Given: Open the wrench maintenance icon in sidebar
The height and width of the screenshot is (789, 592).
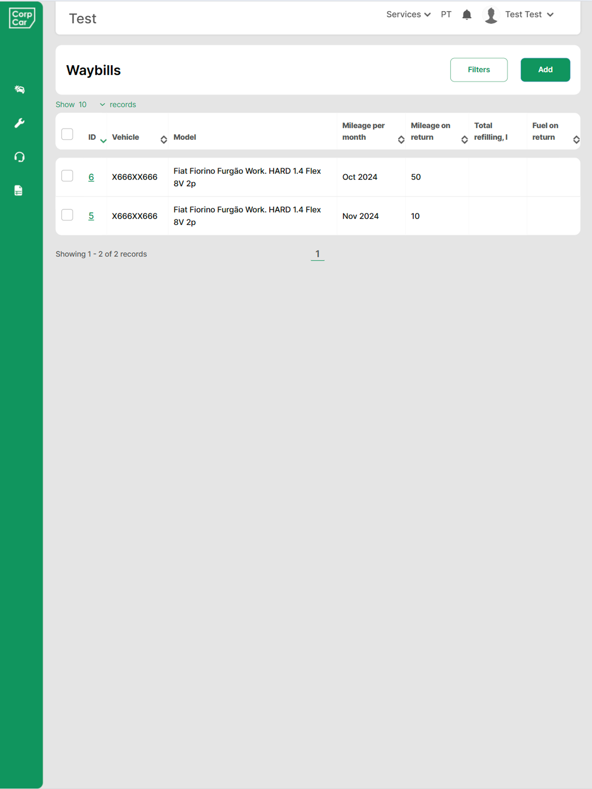Looking at the screenshot, I should pyautogui.click(x=19, y=123).
